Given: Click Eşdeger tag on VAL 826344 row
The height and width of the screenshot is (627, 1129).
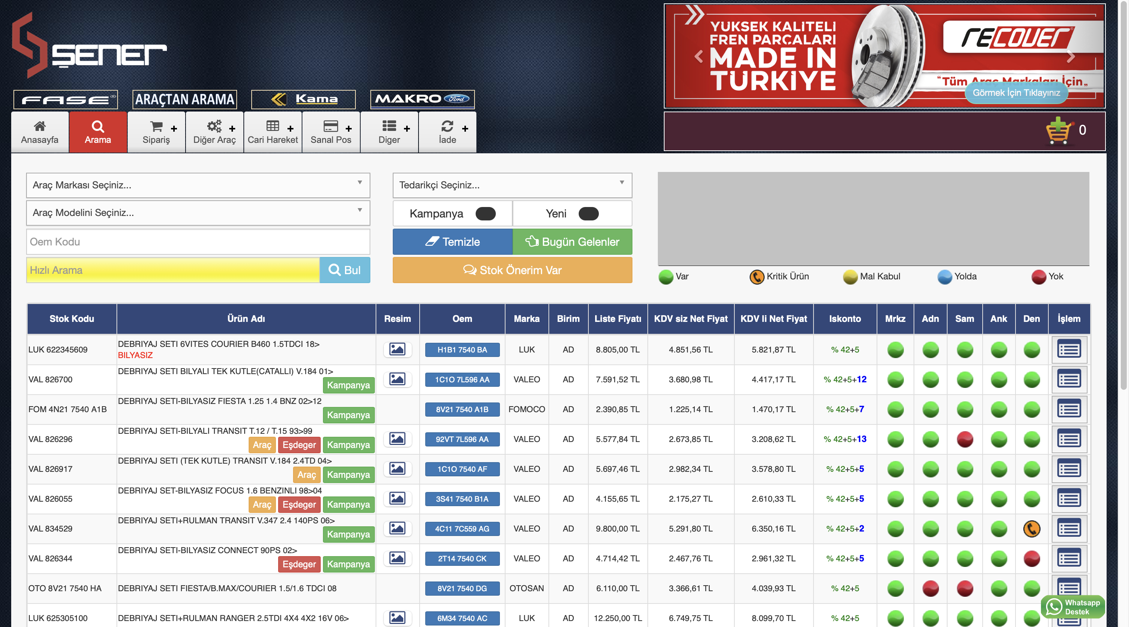Looking at the screenshot, I should coord(299,564).
